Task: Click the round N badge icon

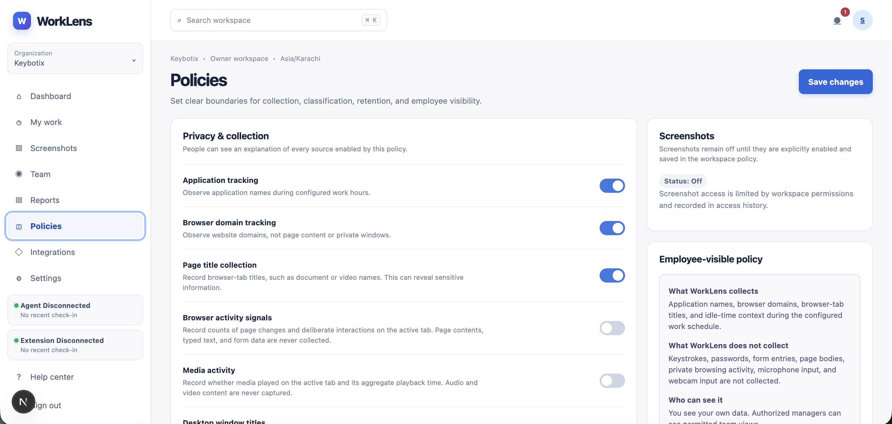Action: (23, 401)
